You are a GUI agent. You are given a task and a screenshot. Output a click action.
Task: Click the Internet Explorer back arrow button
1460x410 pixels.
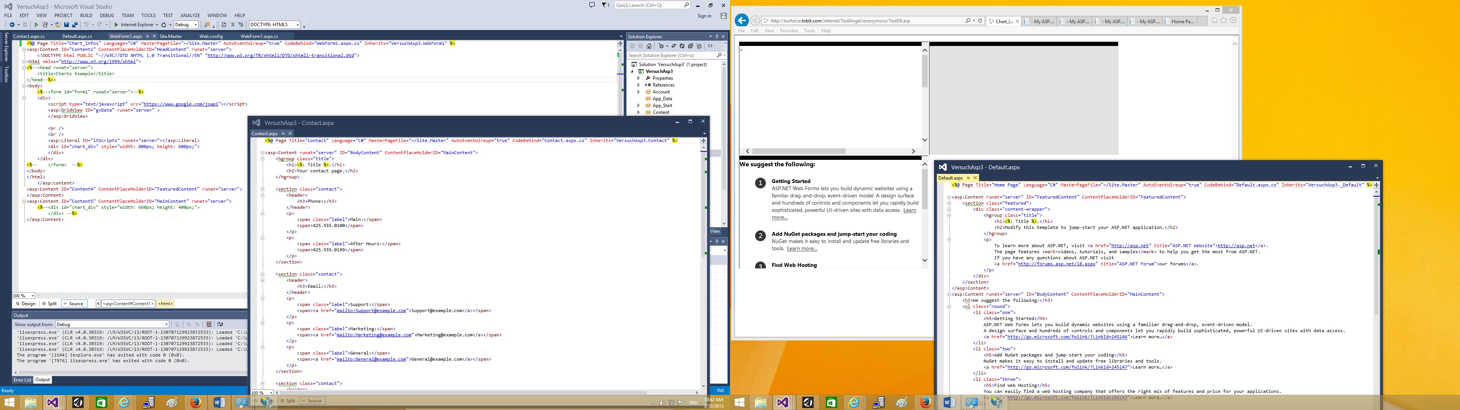(741, 20)
